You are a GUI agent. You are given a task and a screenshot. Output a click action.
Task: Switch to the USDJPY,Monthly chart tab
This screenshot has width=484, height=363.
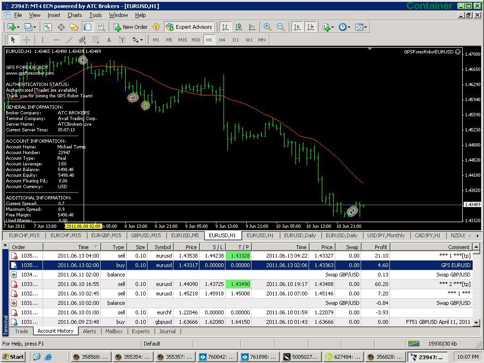[386, 235]
